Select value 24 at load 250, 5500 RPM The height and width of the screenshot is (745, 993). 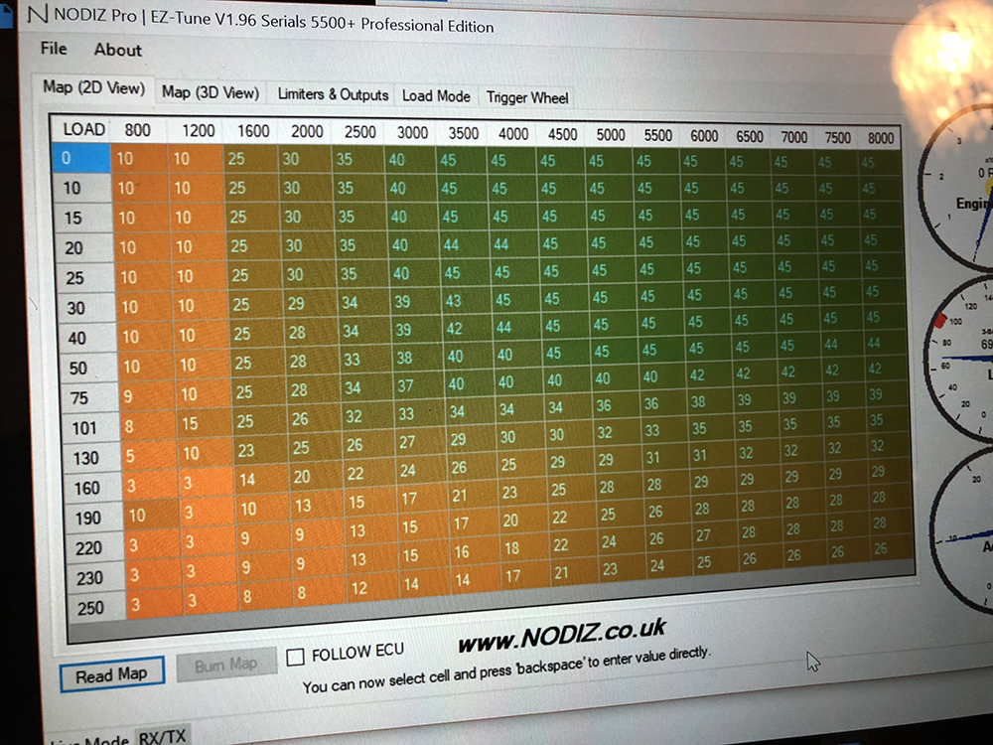click(668, 566)
